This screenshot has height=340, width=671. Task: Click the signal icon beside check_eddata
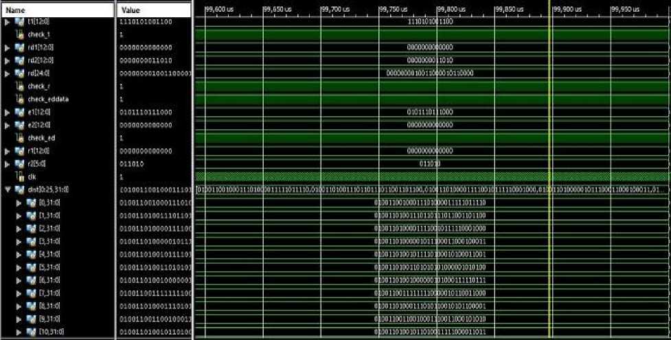(19, 99)
